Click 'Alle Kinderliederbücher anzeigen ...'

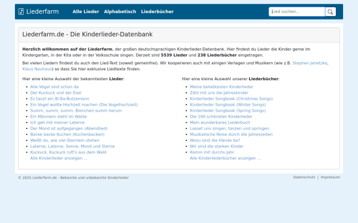(x=226, y=158)
